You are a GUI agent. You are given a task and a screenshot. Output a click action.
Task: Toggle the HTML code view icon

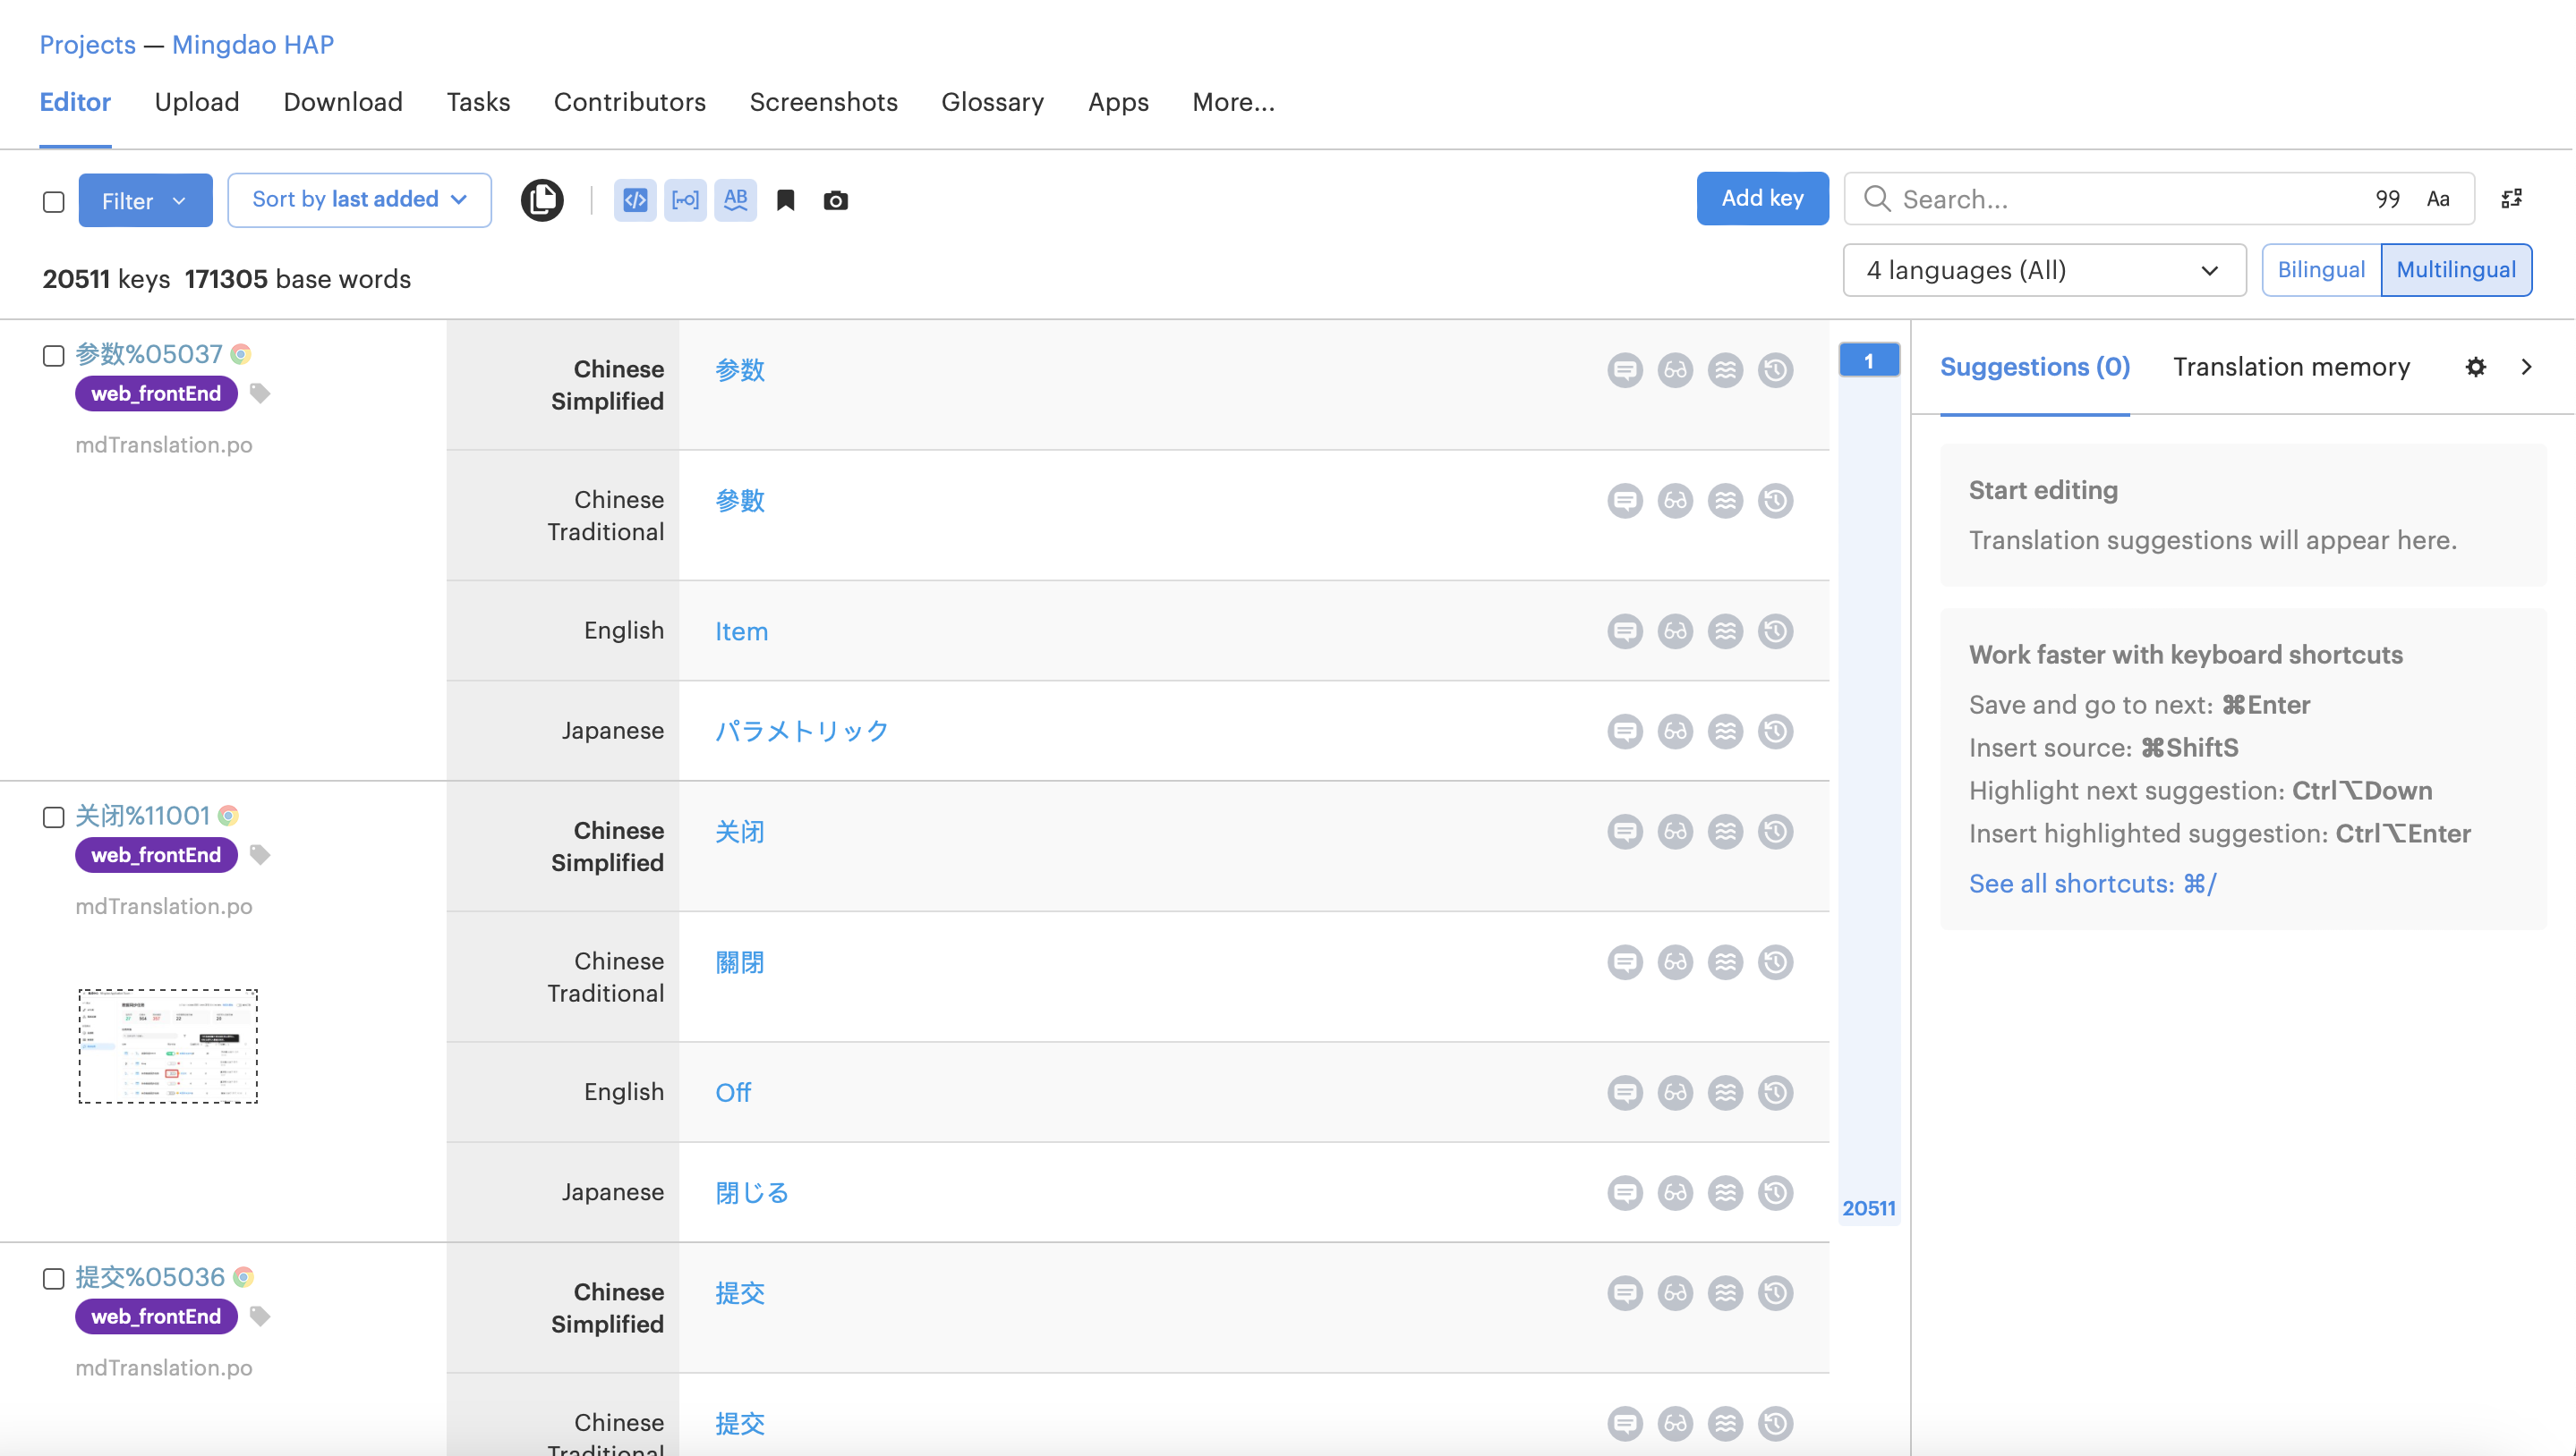[x=635, y=200]
